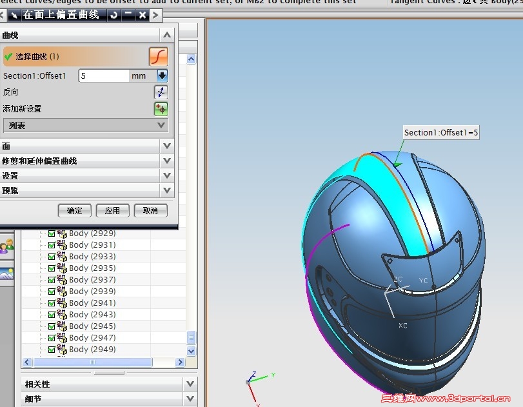Viewport: 523px width, 407px height.
Task: Toggle checkbox for Body (2935)
Action: tap(52, 268)
